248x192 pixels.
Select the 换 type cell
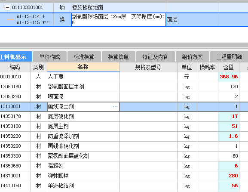(62, 20)
